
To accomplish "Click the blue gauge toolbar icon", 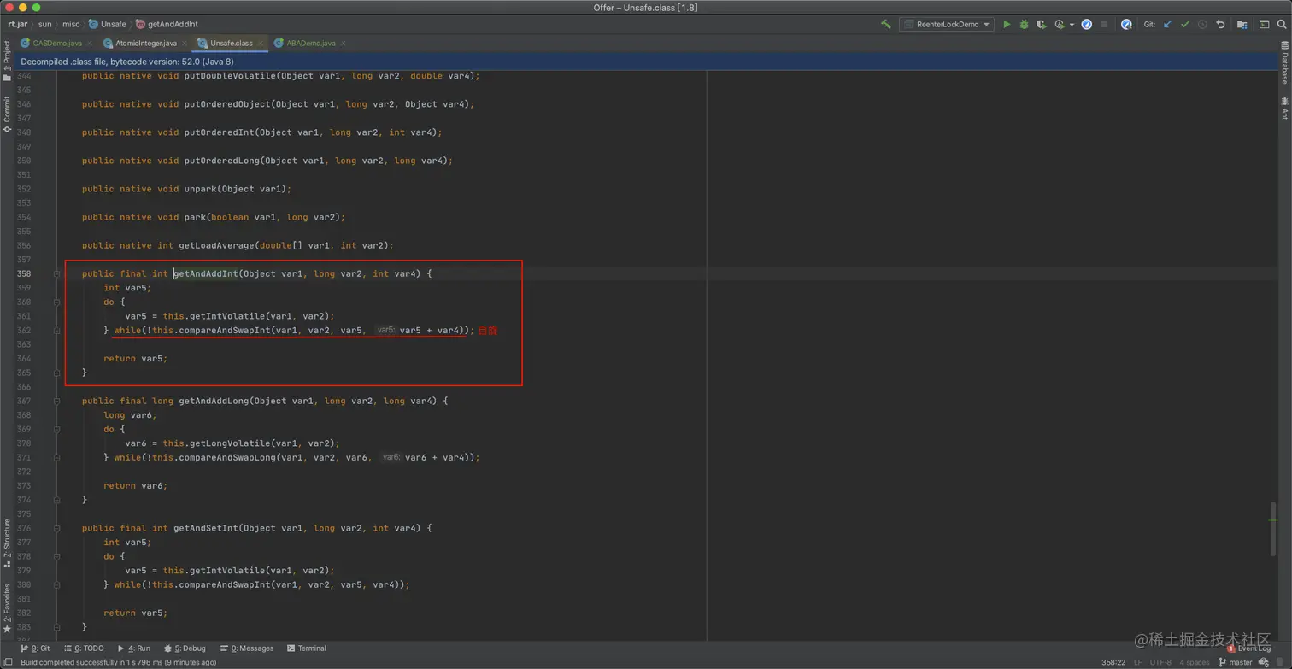I will 1087,24.
